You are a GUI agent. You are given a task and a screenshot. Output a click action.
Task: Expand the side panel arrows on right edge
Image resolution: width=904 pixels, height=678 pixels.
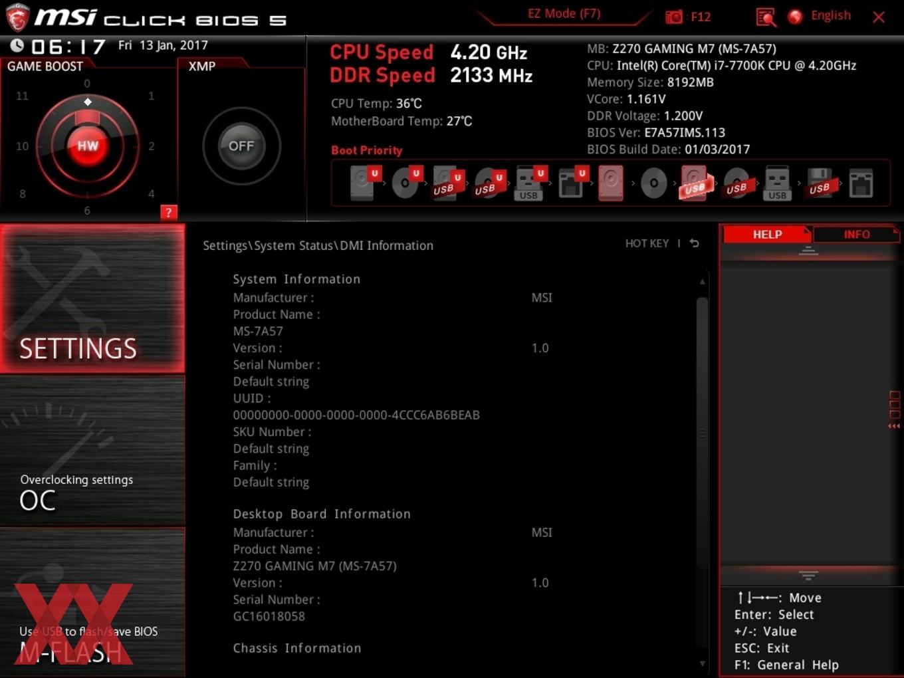pos(894,426)
